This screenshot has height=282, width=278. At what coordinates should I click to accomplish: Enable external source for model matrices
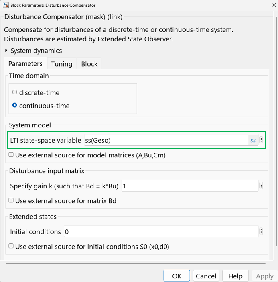[x=11, y=155]
